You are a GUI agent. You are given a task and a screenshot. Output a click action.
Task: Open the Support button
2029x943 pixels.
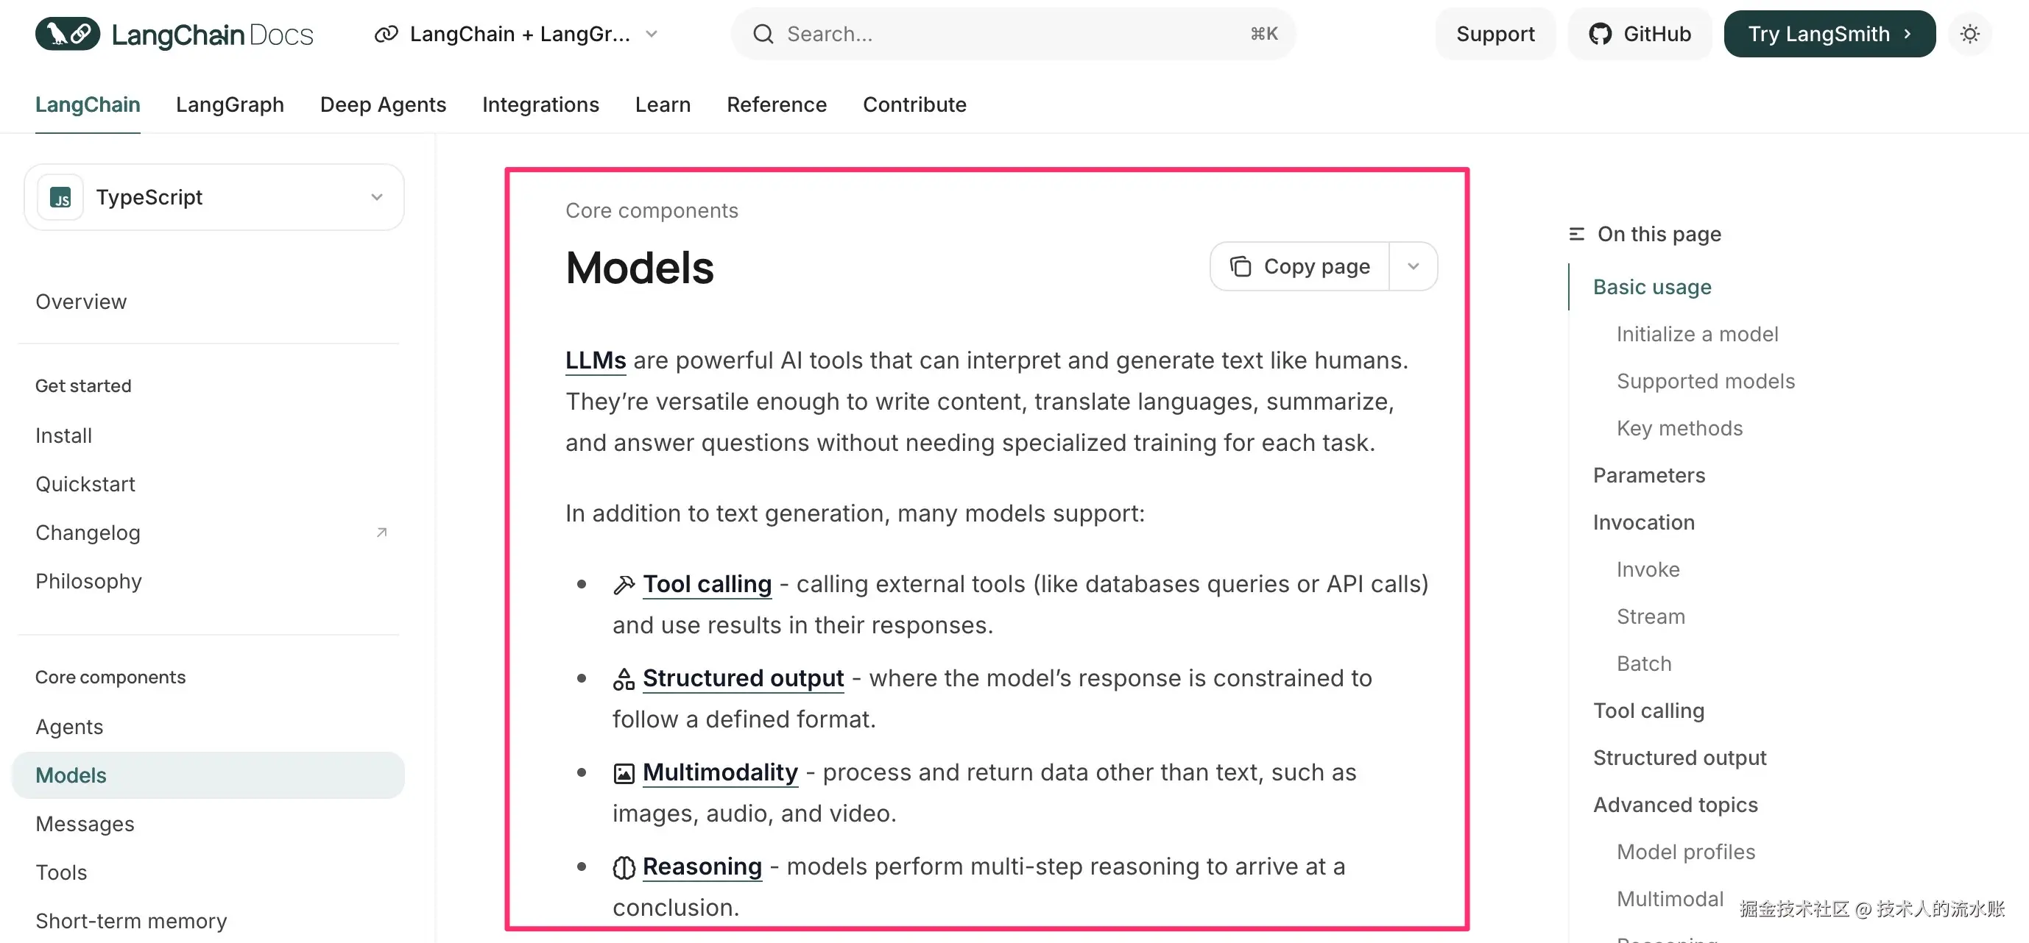1495,34
